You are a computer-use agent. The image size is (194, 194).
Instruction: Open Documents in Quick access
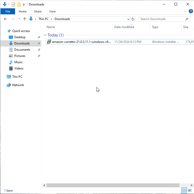(22, 50)
